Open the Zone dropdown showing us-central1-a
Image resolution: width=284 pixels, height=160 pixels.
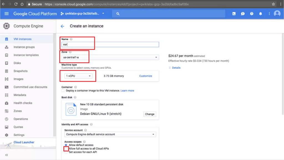coord(110,57)
